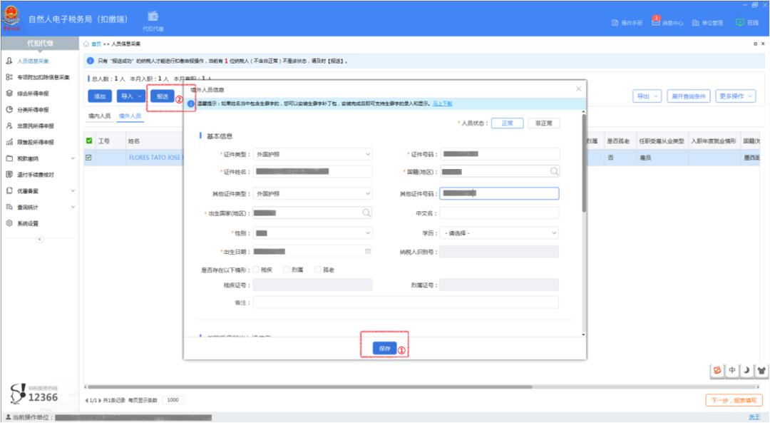The height and width of the screenshot is (423, 770).
Task: Check the 烈属 checkbox
Action: pos(287,270)
